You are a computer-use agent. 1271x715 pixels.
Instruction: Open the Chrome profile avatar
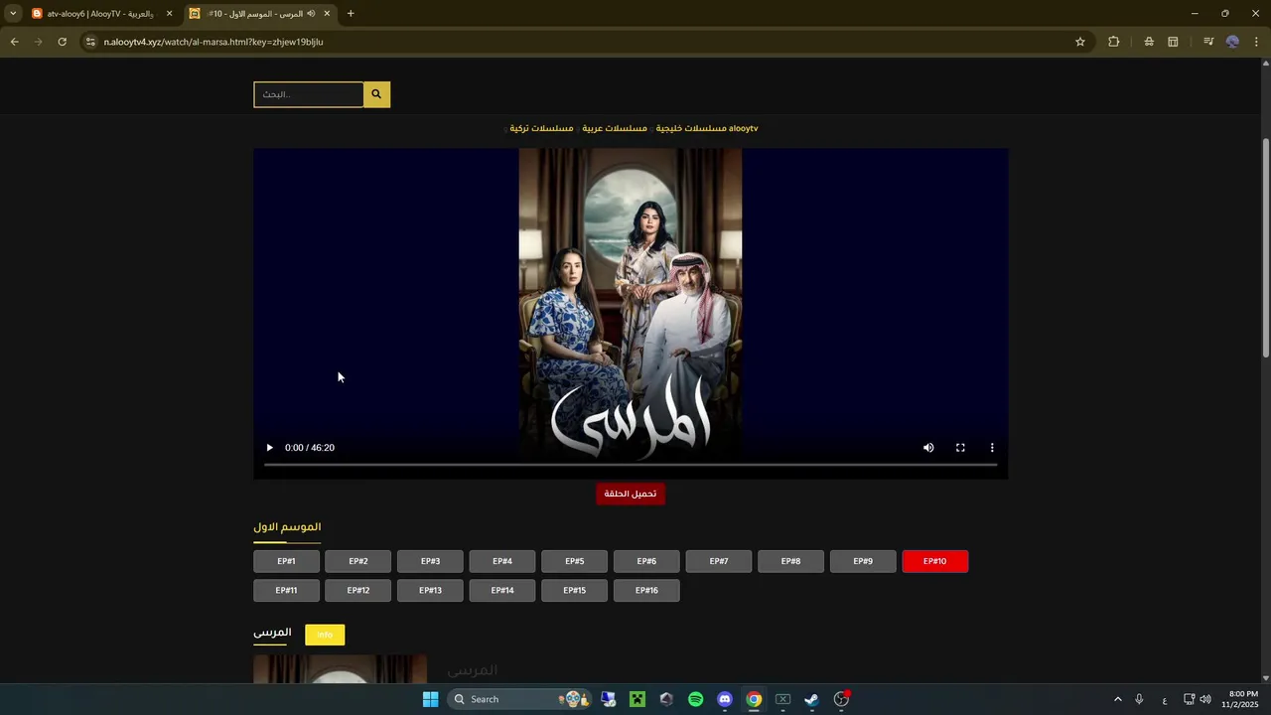pos(1232,42)
